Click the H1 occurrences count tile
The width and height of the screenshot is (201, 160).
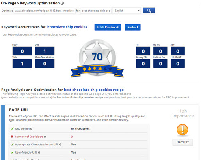(143, 51)
